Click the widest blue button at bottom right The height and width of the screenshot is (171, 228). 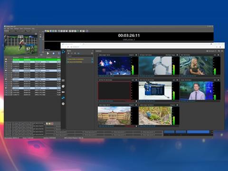(198, 132)
